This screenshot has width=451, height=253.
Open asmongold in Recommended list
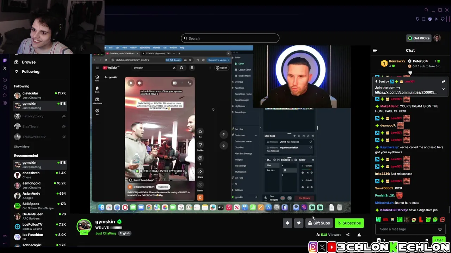[40, 185]
